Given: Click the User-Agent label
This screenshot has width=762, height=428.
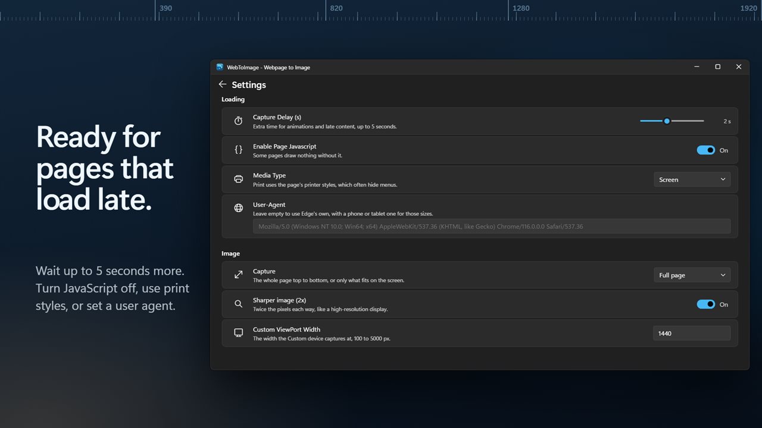Looking at the screenshot, I should (x=269, y=204).
